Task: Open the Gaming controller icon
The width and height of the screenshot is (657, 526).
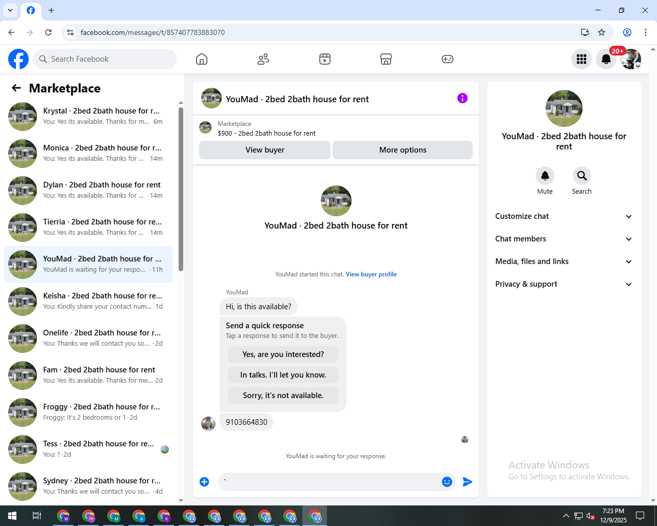Action: coord(448,59)
